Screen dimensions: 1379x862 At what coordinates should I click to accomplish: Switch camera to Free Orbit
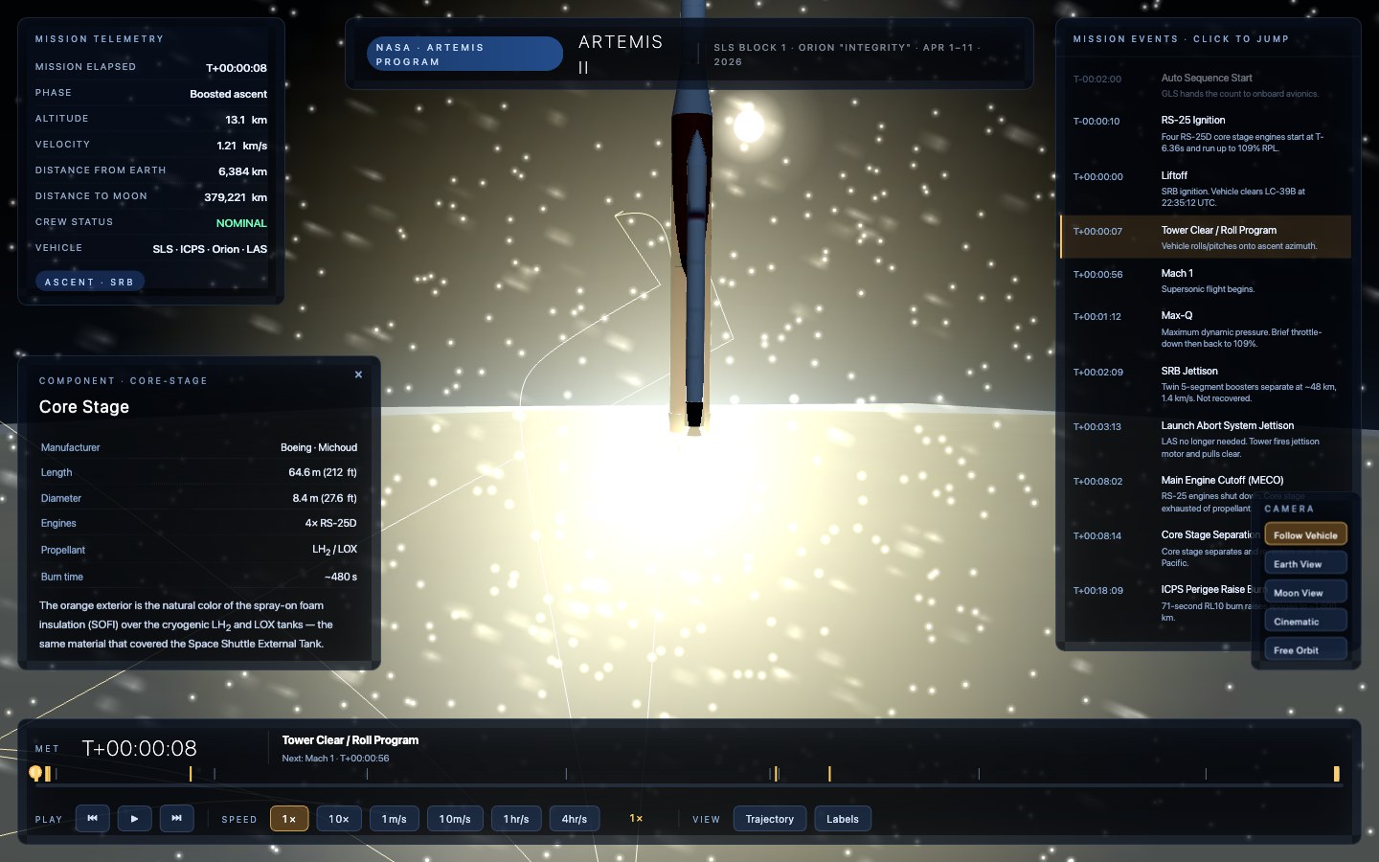tap(1306, 649)
